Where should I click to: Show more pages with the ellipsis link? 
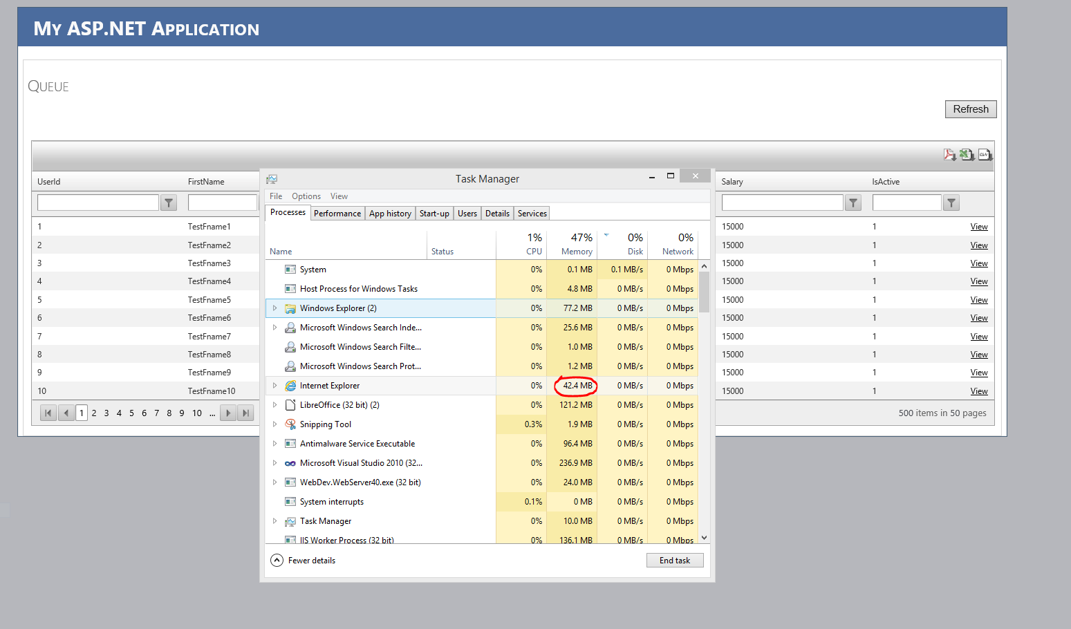pos(212,413)
